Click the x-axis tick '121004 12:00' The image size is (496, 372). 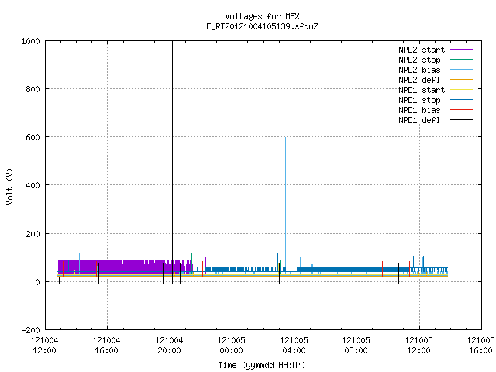(44, 346)
